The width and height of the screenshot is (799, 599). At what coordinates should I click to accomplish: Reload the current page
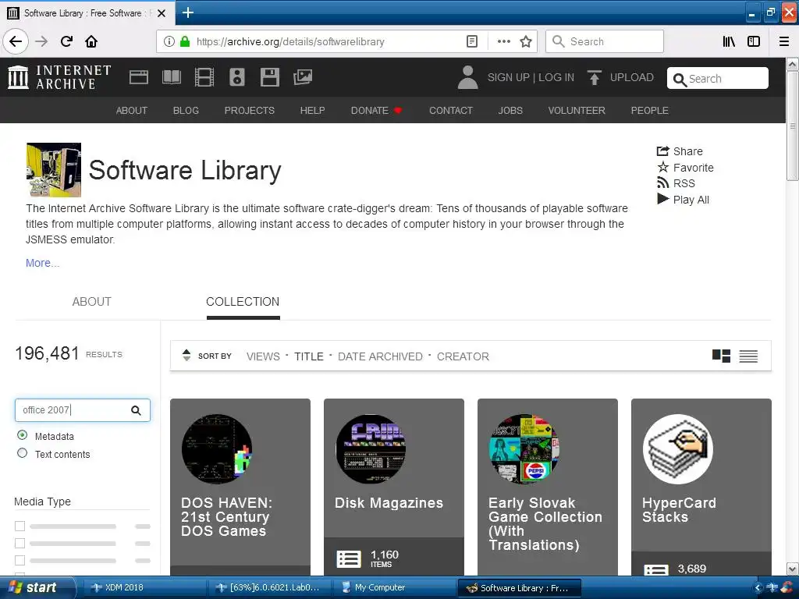pyautogui.click(x=66, y=41)
